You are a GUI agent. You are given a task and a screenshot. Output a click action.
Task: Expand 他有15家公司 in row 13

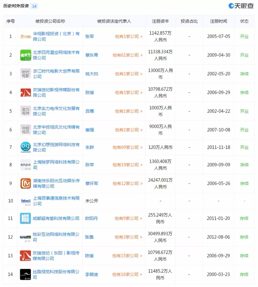(127, 256)
